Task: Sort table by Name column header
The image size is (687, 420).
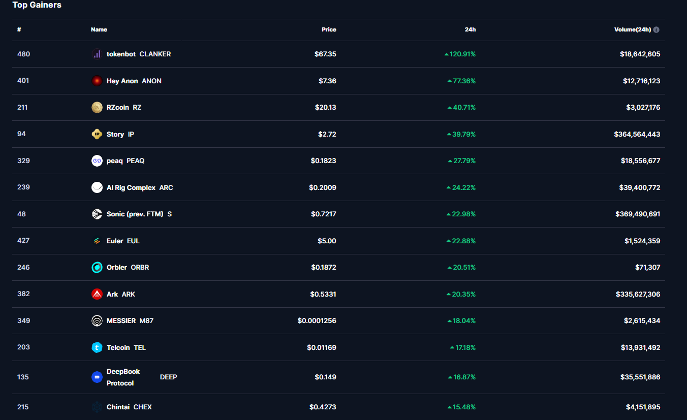Action: tap(99, 29)
